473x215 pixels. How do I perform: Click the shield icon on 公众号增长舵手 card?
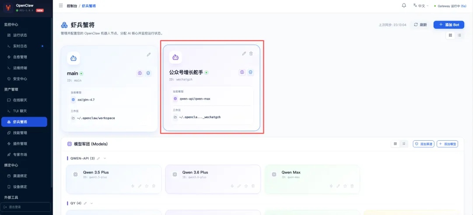[x=251, y=72]
